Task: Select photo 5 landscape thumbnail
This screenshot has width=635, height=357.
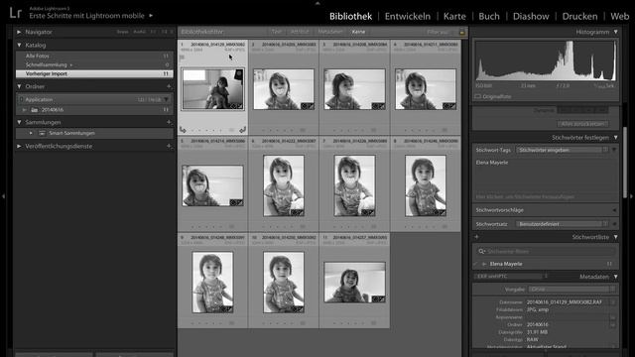Action: coord(212,185)
